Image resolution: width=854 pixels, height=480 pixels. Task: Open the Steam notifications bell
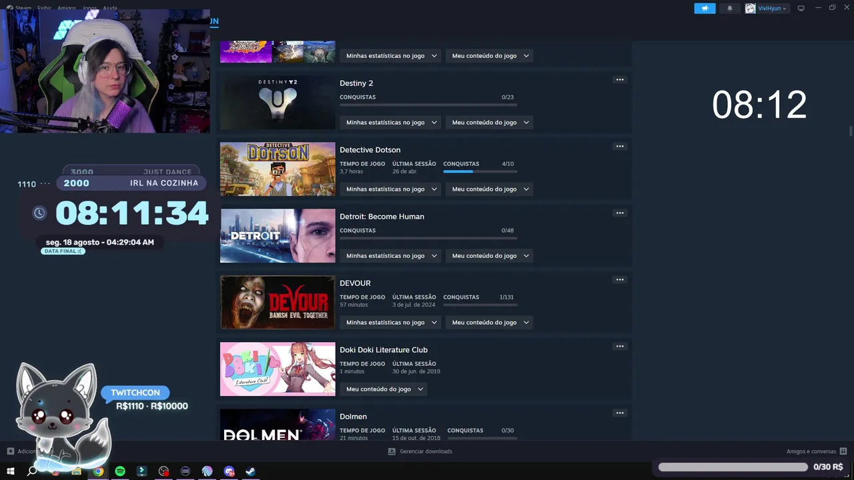click(x=729, y=9)
